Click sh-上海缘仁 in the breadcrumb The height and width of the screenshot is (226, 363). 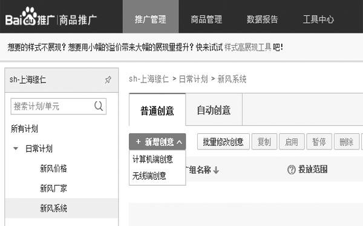pyautogui.click(x=149, y=80)
